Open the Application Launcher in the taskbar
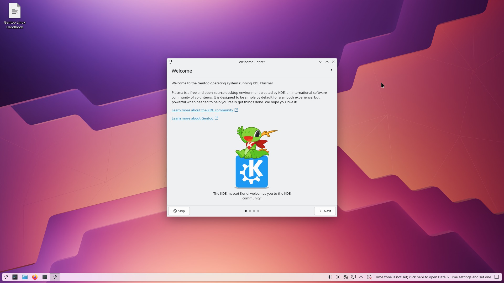This screenshot has width=504, height=283. (x=6, y=277)
